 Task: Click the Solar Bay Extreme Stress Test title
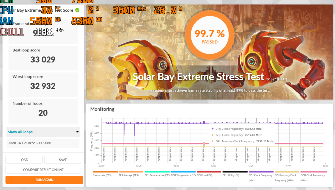198,77
